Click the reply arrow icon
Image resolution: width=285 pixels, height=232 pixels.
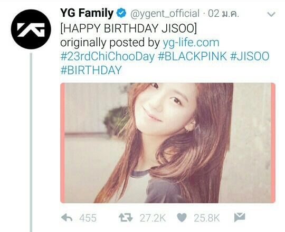[x=66, y=217]
